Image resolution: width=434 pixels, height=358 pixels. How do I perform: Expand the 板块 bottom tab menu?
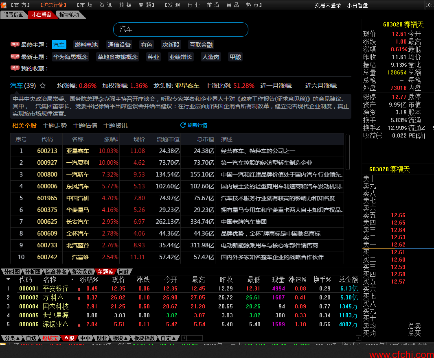[x=120, y=338]
